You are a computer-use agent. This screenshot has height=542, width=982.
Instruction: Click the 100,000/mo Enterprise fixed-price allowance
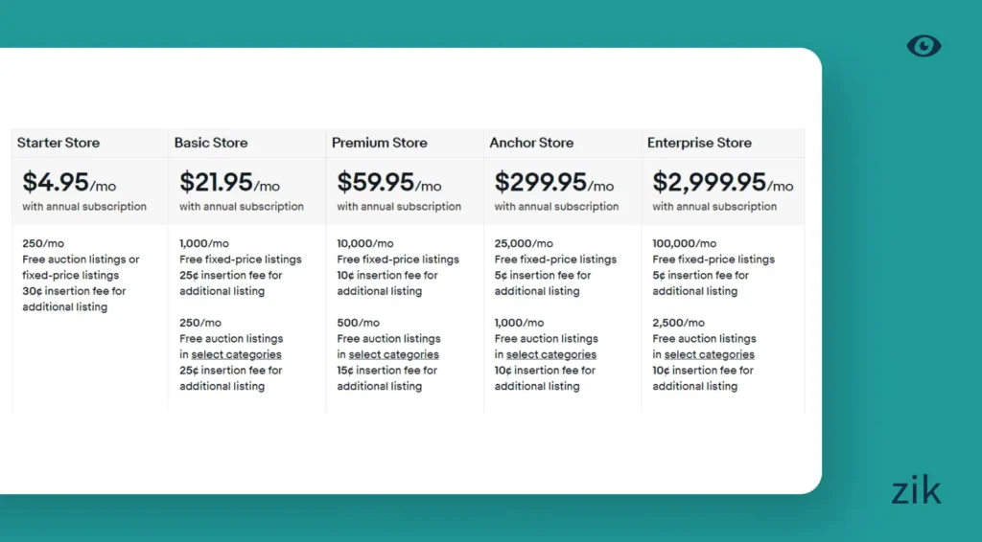click(685, 243)
